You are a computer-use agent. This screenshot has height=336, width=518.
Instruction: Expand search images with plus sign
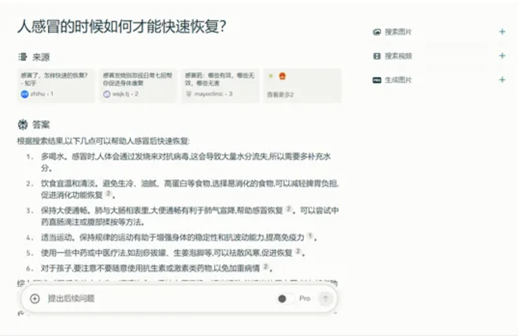click(x=502, y=32)
